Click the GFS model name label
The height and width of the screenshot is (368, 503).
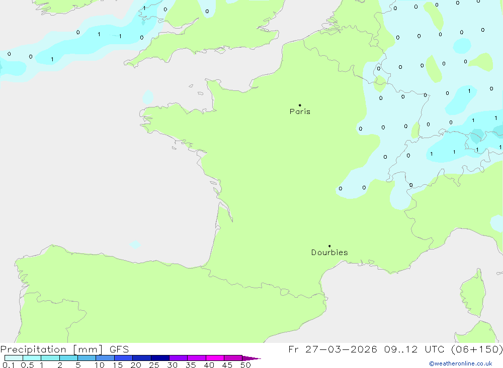point(119,349)
